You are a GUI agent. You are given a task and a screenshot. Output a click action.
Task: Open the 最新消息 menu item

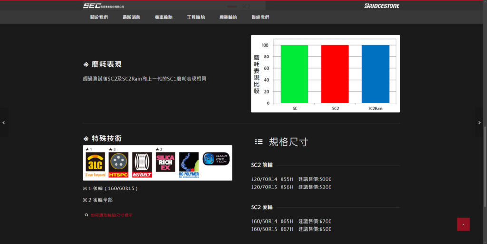click(x=131, y=17)
